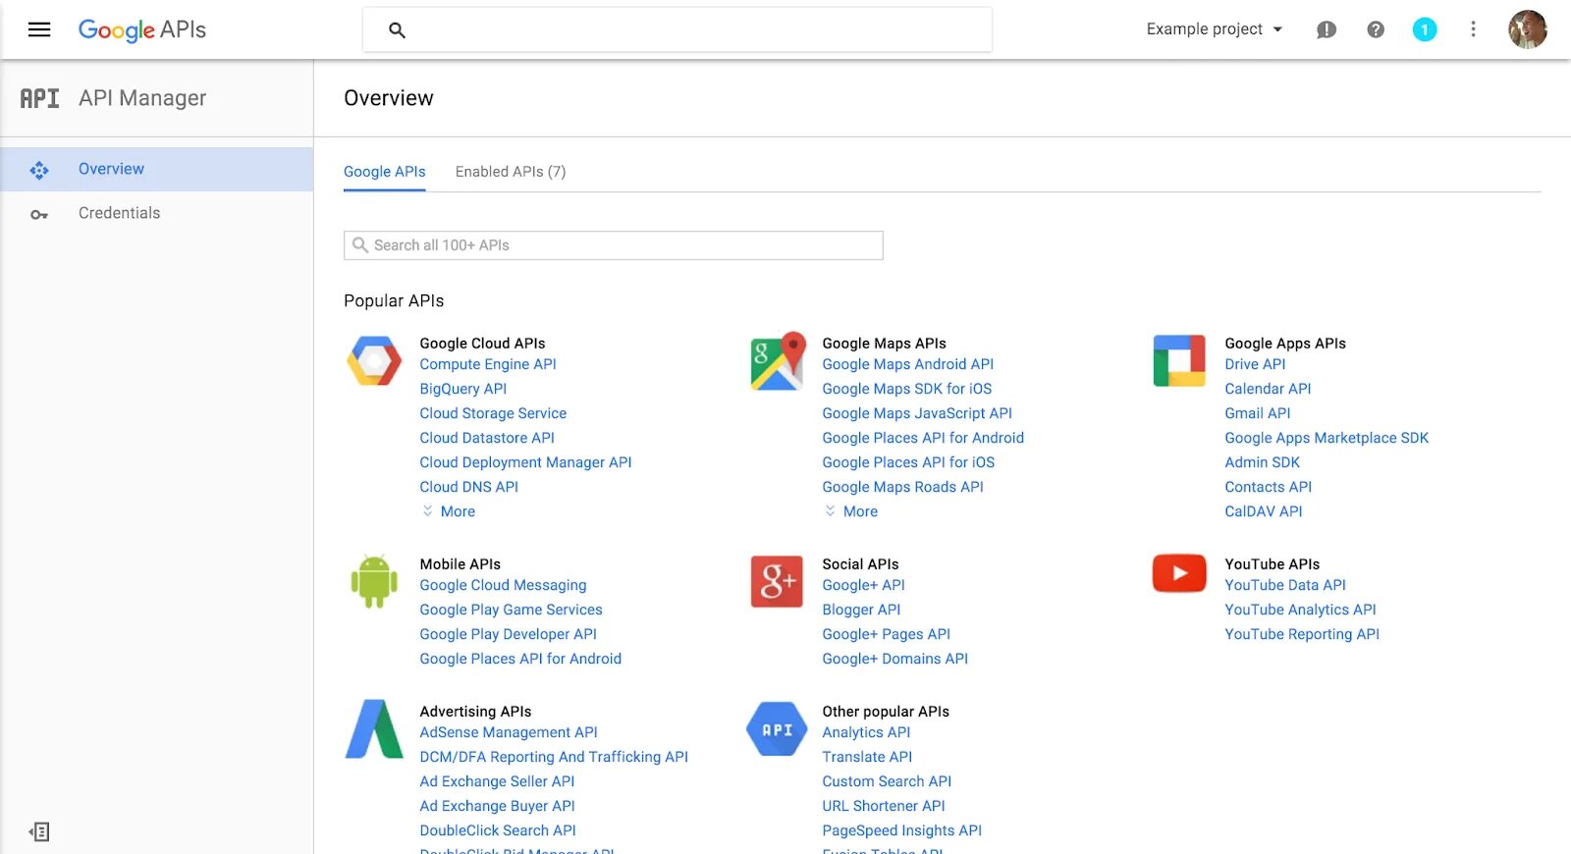Screen dimensions: 1571x854
Task: Click the YouTube APIs logo icon
Action: [x=1179, y=573]
